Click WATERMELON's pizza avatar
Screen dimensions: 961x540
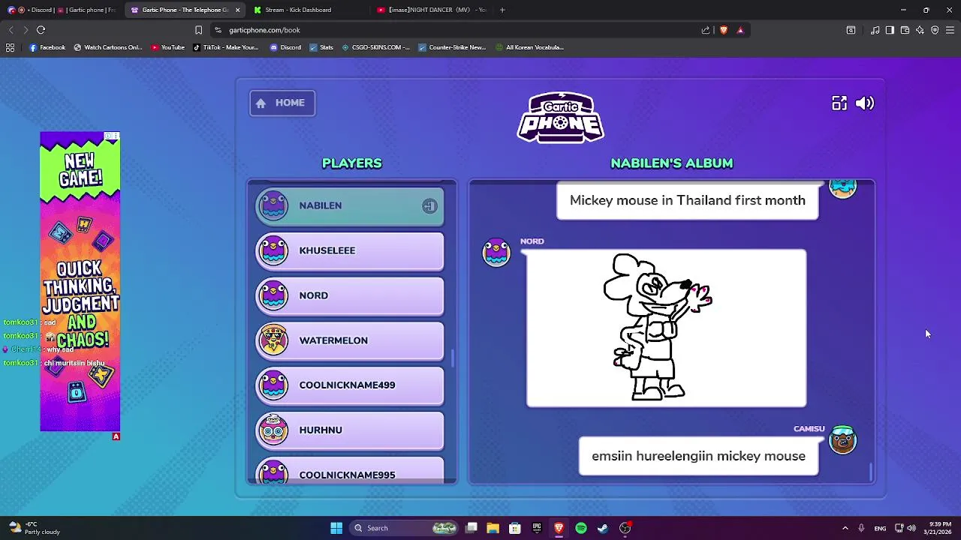pos(273,340)
